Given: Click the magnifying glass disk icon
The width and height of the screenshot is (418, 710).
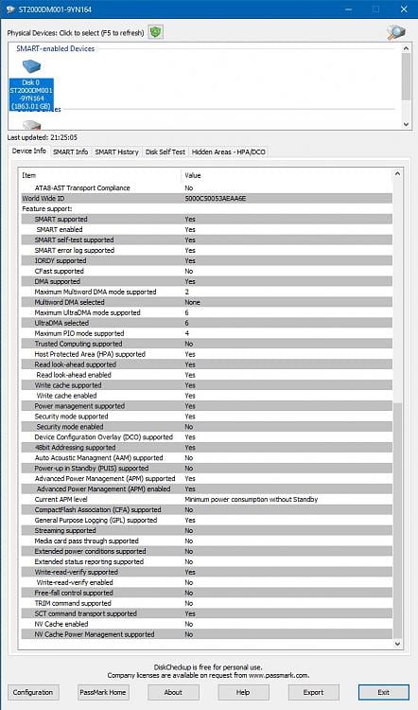Looking at the screenshot, I should pos(396,32).
